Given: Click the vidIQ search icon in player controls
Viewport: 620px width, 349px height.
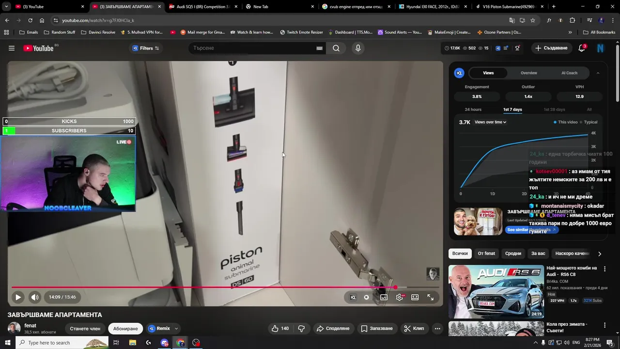Looking at the screenshot, I should click(x=353, y=297).
